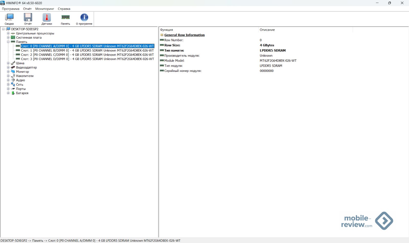Click the Отчёт floppy disk toolbar icon
Screen dimensions: 409x243
click(x=28, y=17)
